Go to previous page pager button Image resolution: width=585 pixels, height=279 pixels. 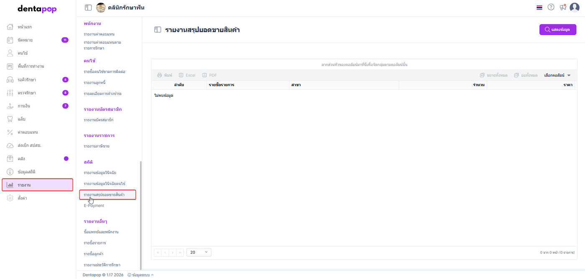click(165, 252)
